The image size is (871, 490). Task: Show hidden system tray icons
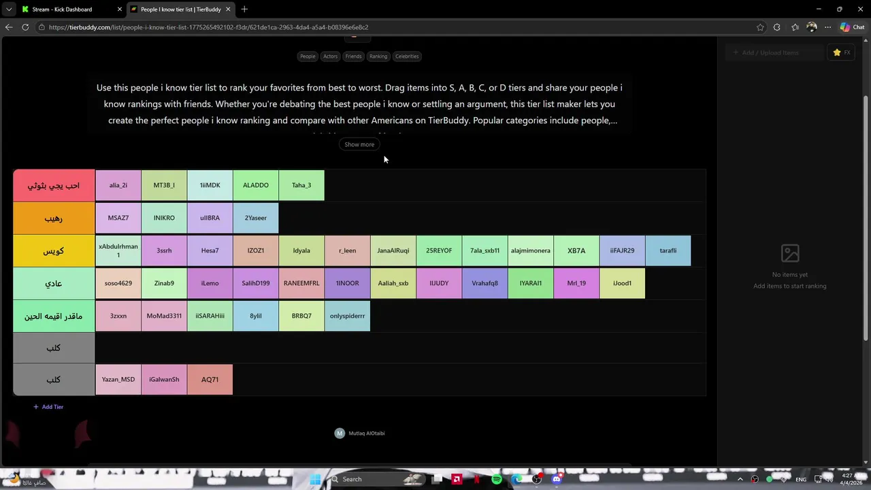pos(740,479)
